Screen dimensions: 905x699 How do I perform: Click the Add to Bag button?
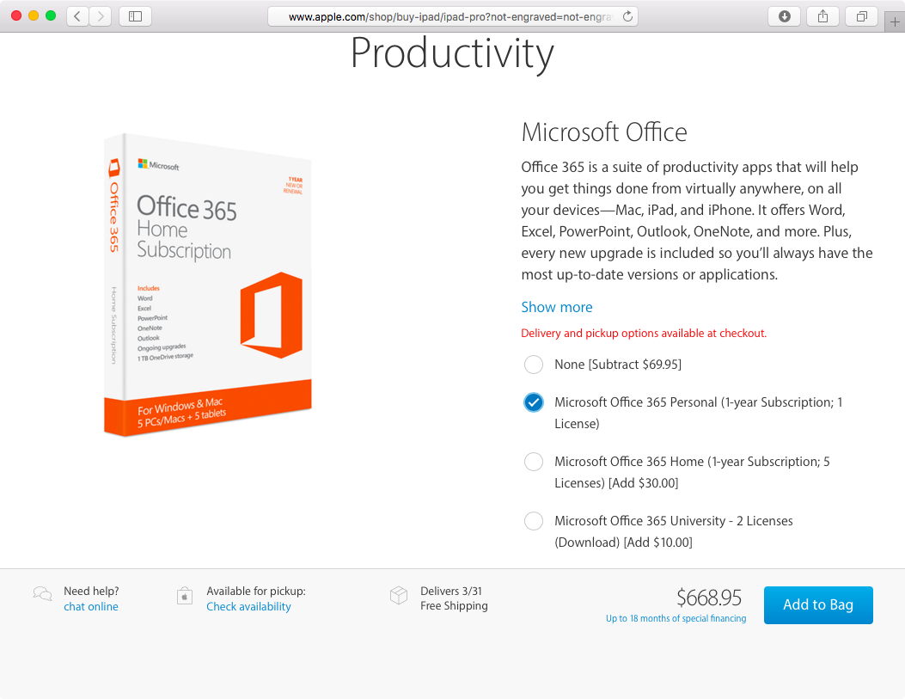818,605
